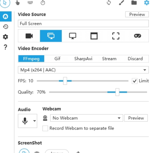Click the 'Video Source' heading
This screenshot has width=153, height=153.
(x=32, y=14)
